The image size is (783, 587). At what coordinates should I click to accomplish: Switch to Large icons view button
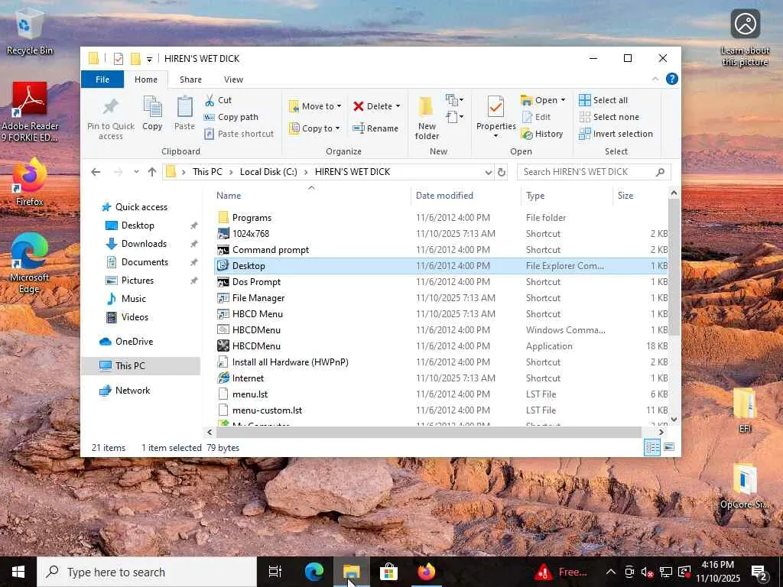670,447
